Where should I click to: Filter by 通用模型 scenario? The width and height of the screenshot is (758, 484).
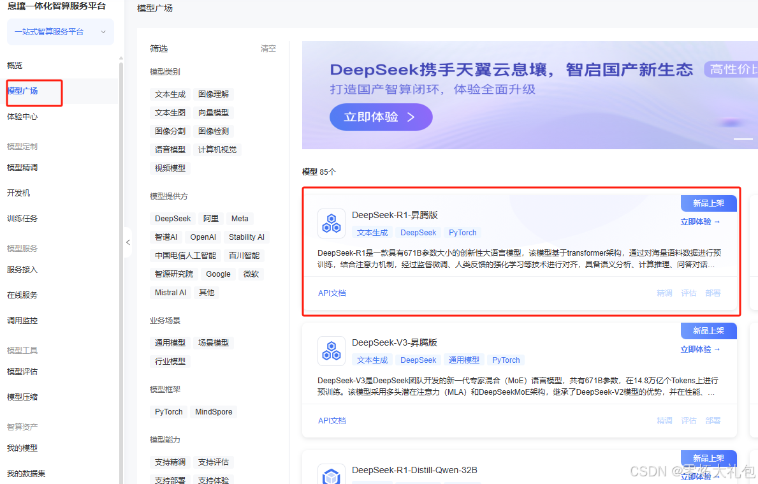tap(170, 343)
